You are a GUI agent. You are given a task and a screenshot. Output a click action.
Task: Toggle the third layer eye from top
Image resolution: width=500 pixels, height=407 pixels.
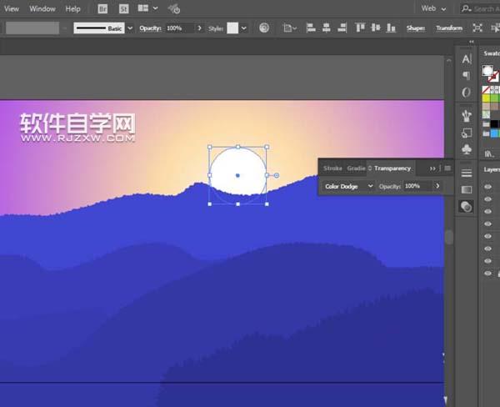click(487, 211)
